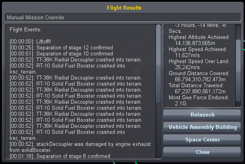Close the Flight Results dialog

point(202,152)
